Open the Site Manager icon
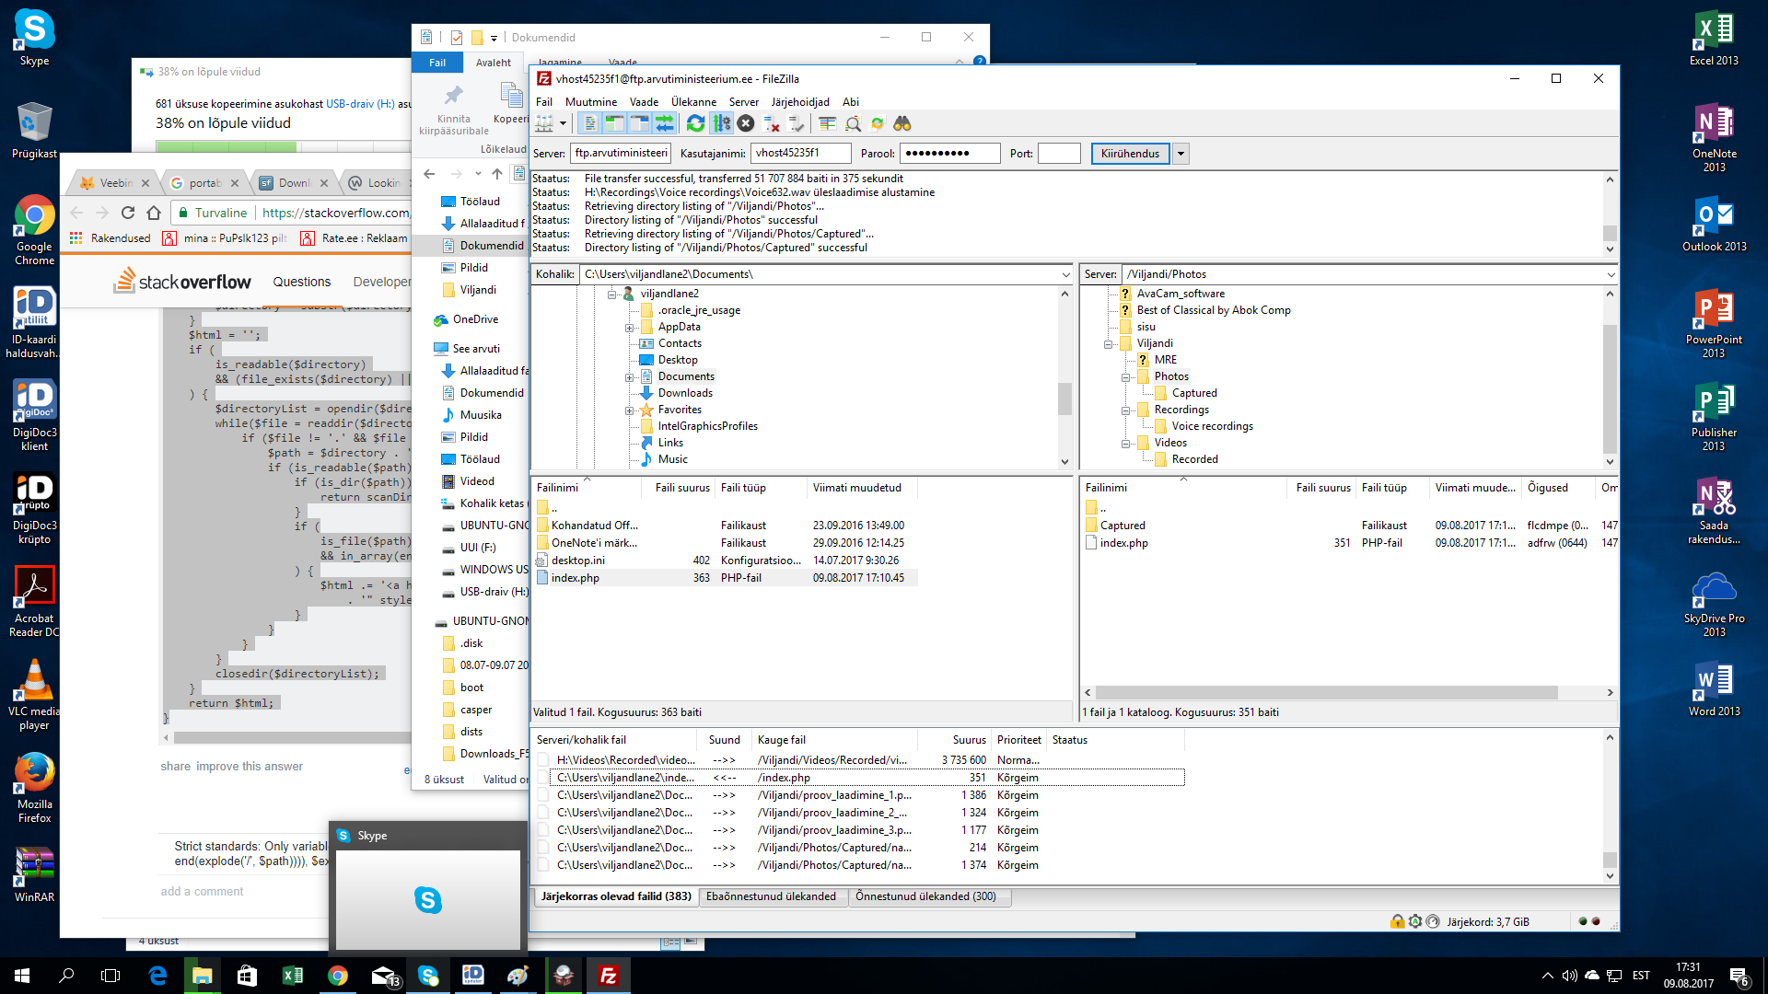 click(x=545, y=123)
